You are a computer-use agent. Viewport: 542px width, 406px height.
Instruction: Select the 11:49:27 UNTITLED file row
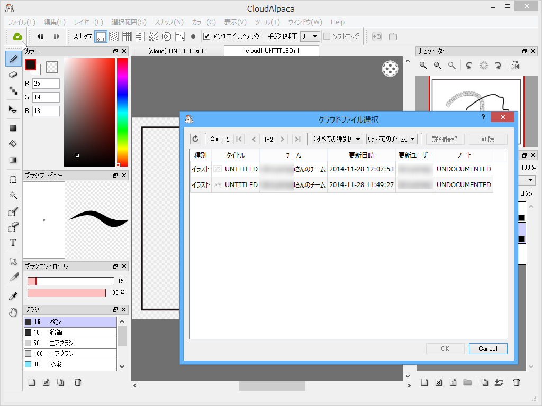[x=341, y=184]
